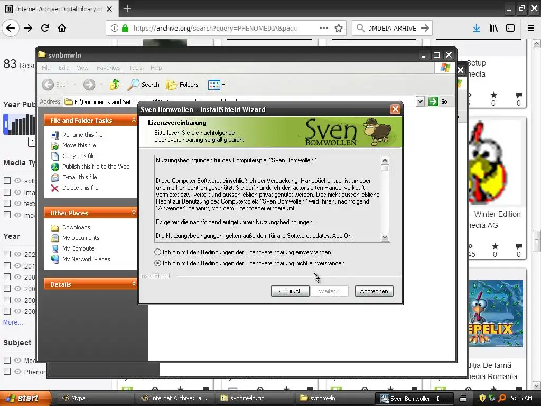Toggle the Folders pane button

[182, 85]
